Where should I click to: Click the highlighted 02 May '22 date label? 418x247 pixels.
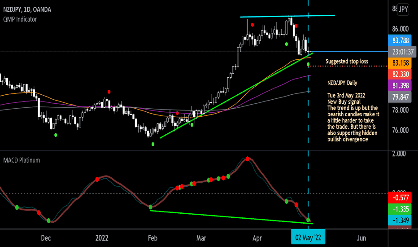(x=308, y=238)
